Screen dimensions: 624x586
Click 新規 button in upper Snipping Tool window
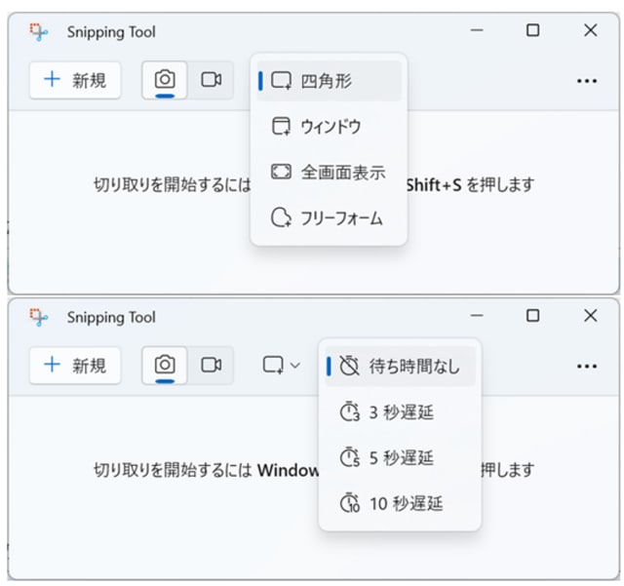[x=75, y=80]
